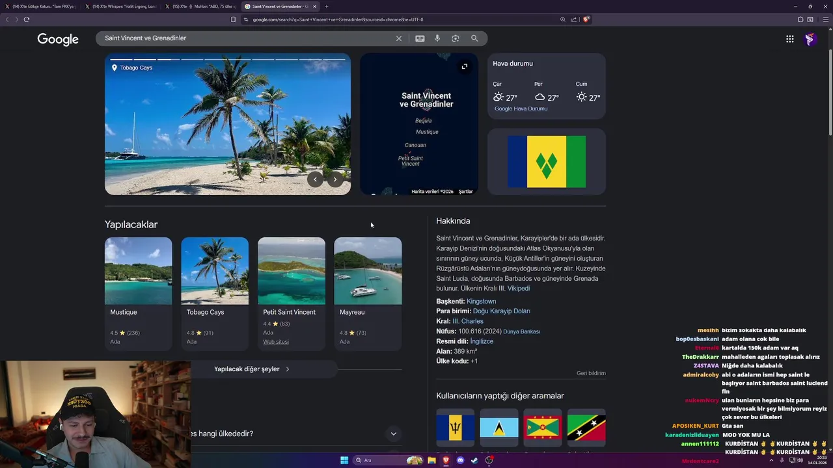
Task: Open the Google account avatar menu
Action: point(810,39)
